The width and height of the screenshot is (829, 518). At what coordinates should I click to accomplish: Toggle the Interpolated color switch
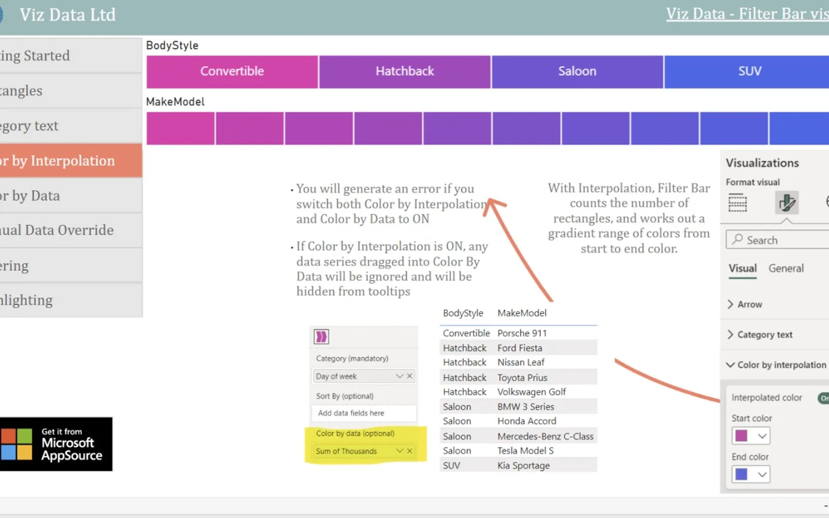click(x=823, y=398)
